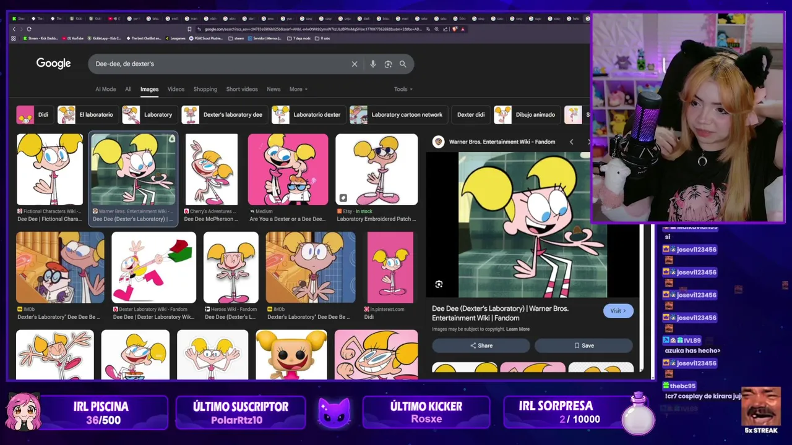Click the Visit button
The width and height of the screenshot is (792, 445).
point(618,311)
